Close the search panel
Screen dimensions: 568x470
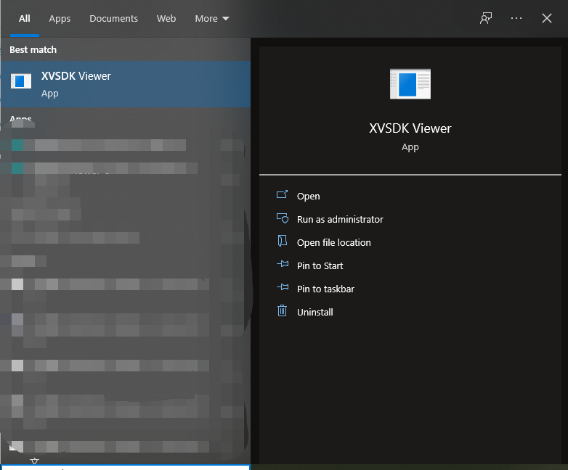click(547, 18)
